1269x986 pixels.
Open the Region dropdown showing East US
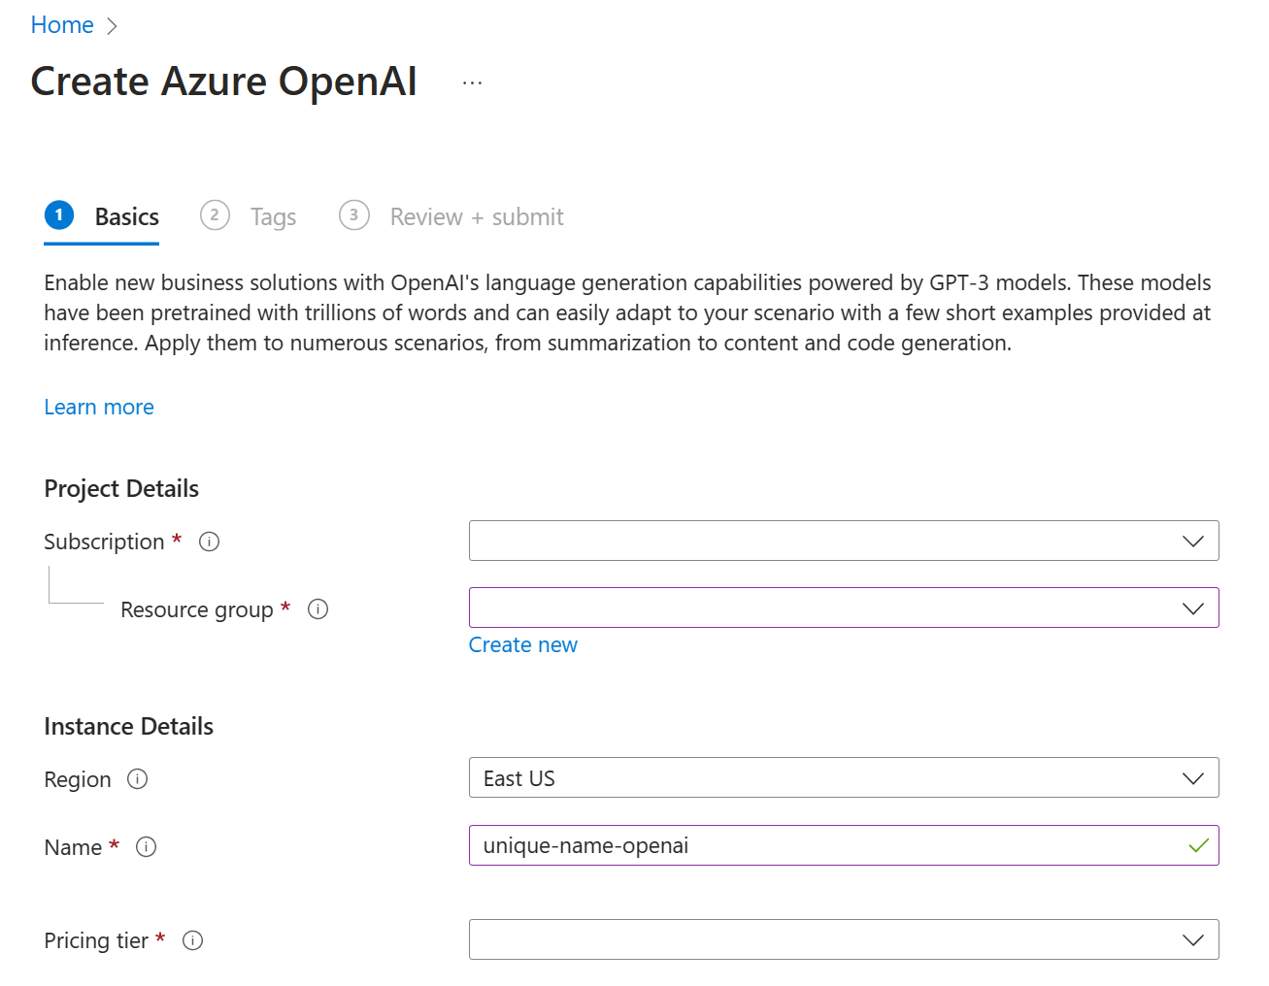843,778
